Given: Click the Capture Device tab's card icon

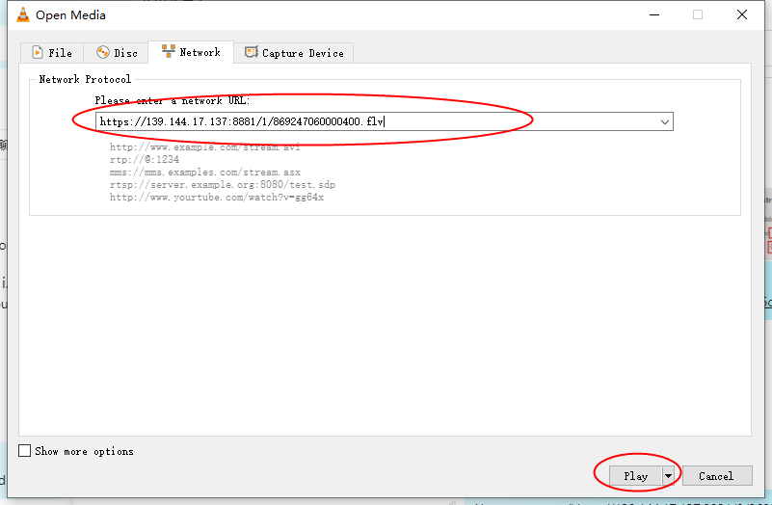Looking at the screenshot, I should pos(252,53).
